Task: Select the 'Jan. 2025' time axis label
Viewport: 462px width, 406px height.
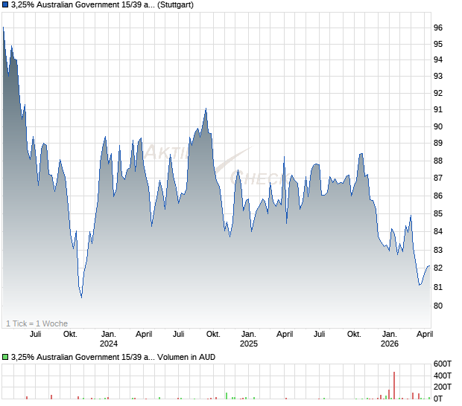Action: [x=249, y=338]
